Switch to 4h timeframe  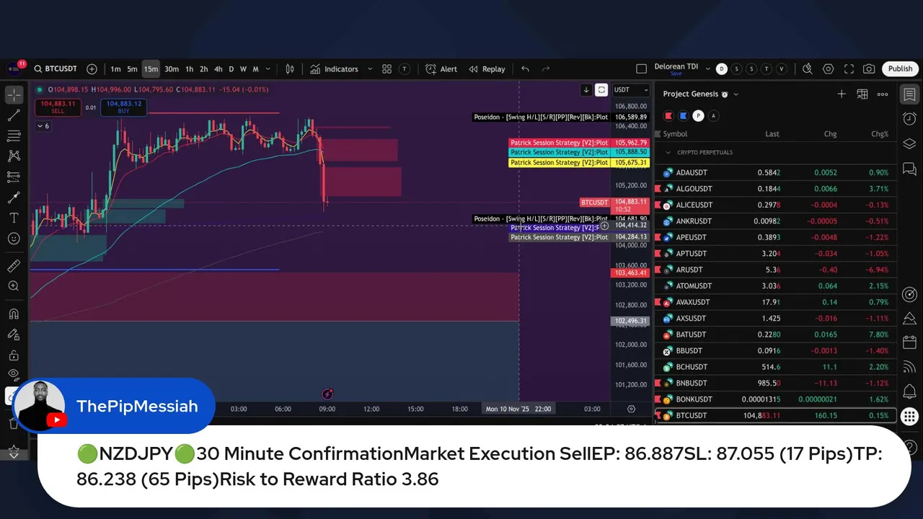pos(218,69)
